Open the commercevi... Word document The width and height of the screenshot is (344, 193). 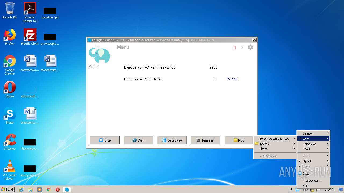pos(30,63)
